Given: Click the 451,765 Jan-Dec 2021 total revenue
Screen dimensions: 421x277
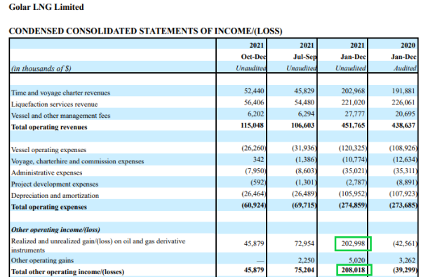Looking at the screenshot, I should pos(353,126).
